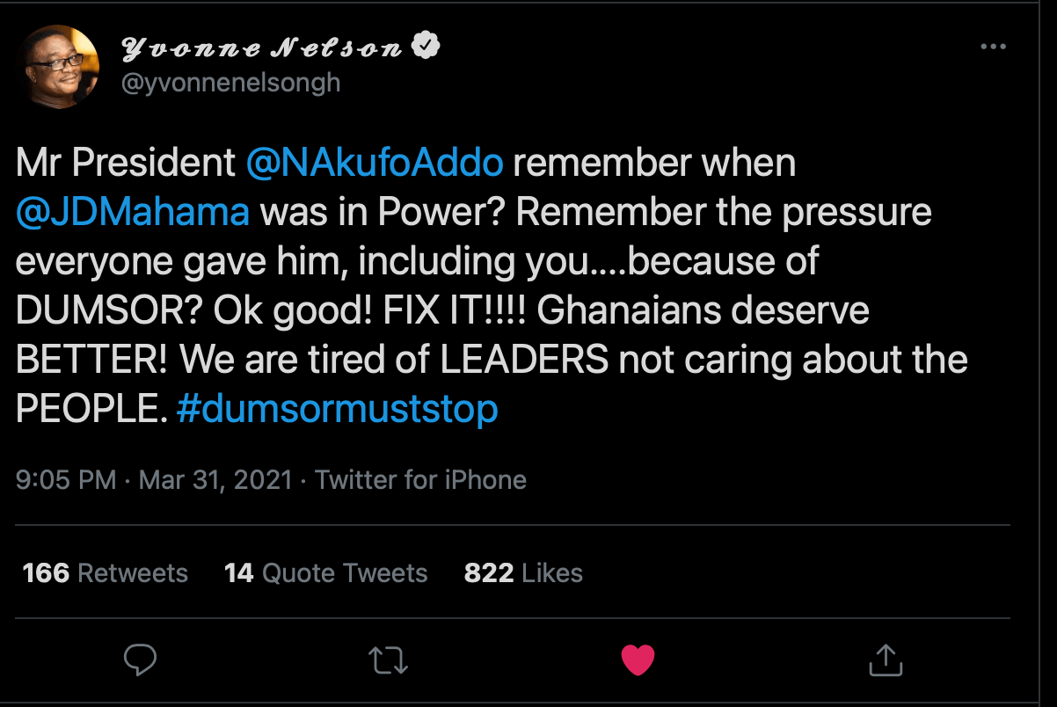Reply to Yvonne Nelson's tweet
This screenshot has width=1057, height=707.
click(141, 660)
